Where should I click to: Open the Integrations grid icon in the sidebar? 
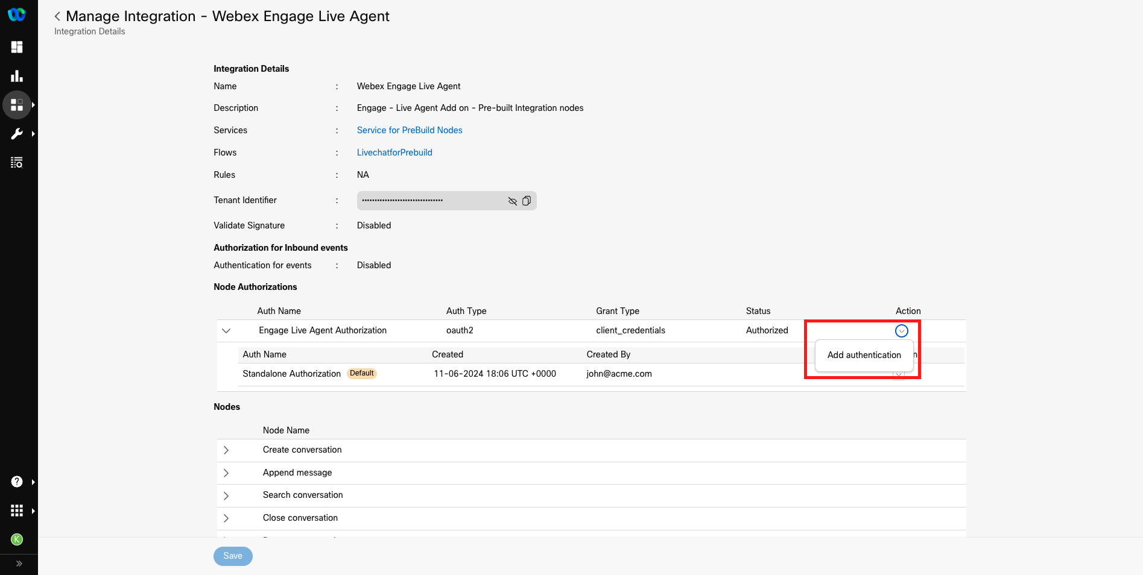[x=17, y=105]
